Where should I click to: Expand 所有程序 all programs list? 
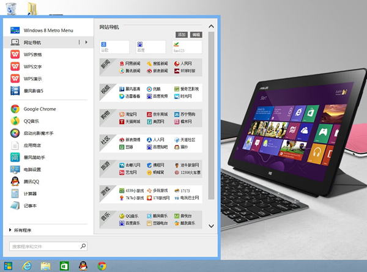[x=20, y=230]
